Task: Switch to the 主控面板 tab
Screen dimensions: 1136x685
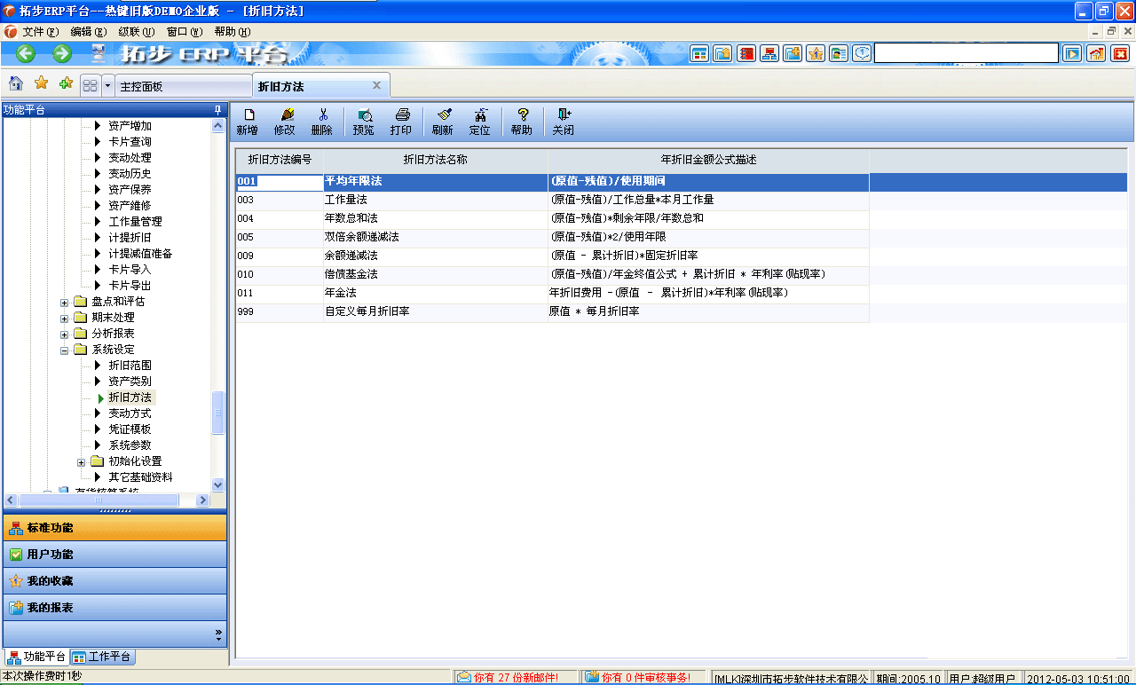Action: (x=183, y=84)
